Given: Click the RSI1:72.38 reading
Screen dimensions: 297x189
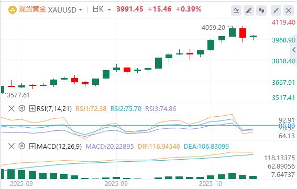Looking at the screenshot, I should point(91,109).
